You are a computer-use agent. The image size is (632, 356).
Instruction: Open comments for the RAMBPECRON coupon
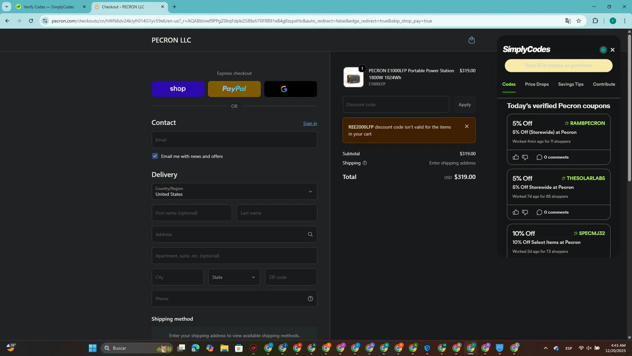552,157
